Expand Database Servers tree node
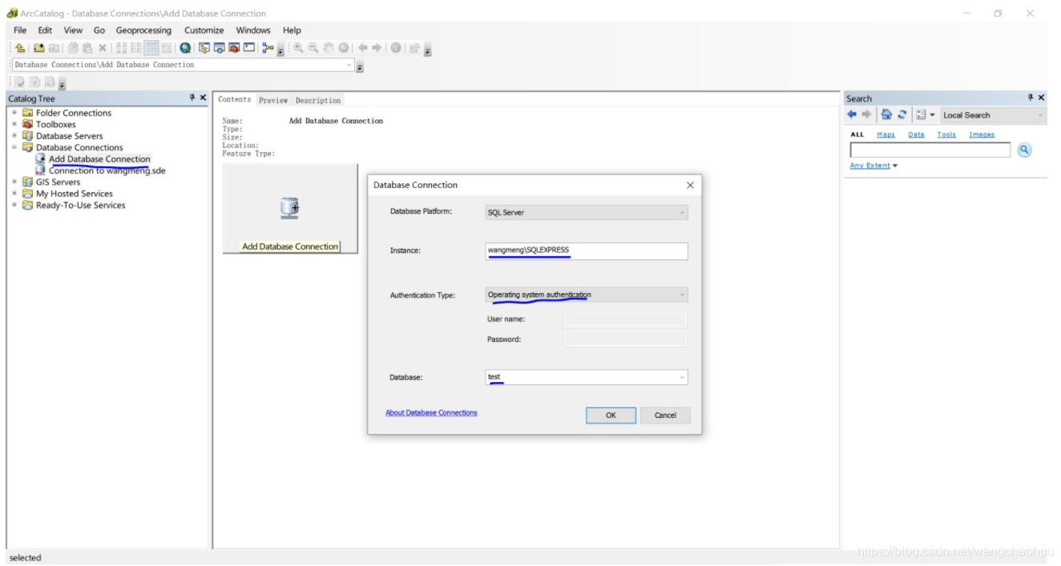The image size is (1061, 566). [x=14, y=136]
